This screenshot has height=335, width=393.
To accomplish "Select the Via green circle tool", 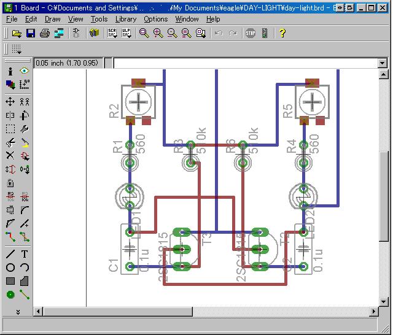I will 10,295.
